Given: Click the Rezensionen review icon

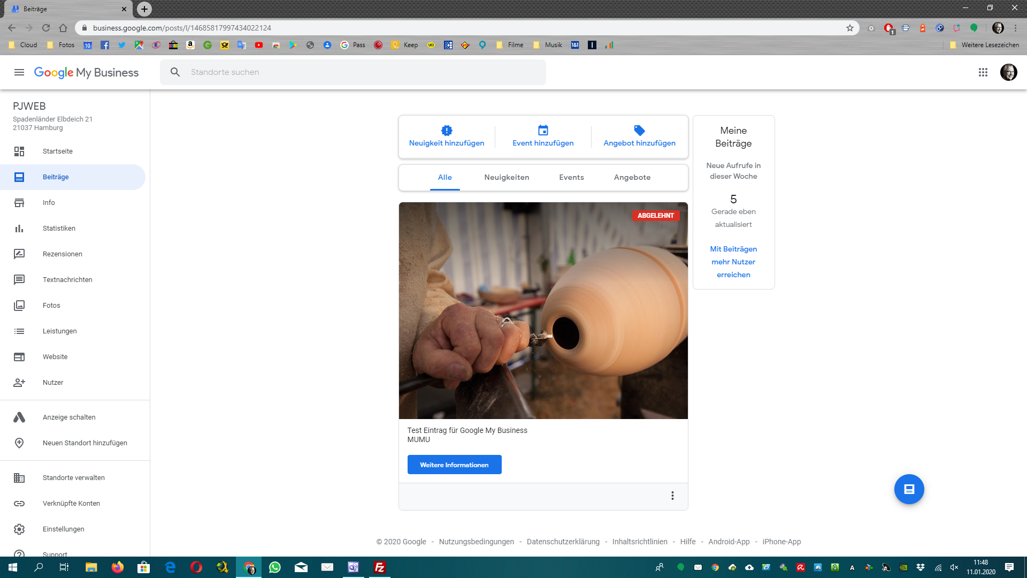Looking at the screenshot, I should tap(19, 254).
